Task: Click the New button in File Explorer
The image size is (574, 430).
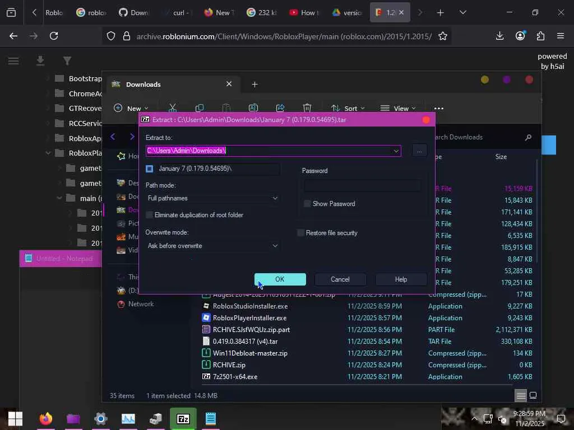Action: coord(131,108)
